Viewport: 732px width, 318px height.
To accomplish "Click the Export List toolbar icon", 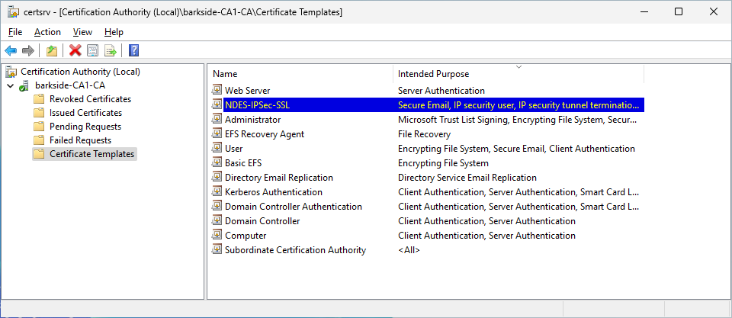I will pos(111,50).
